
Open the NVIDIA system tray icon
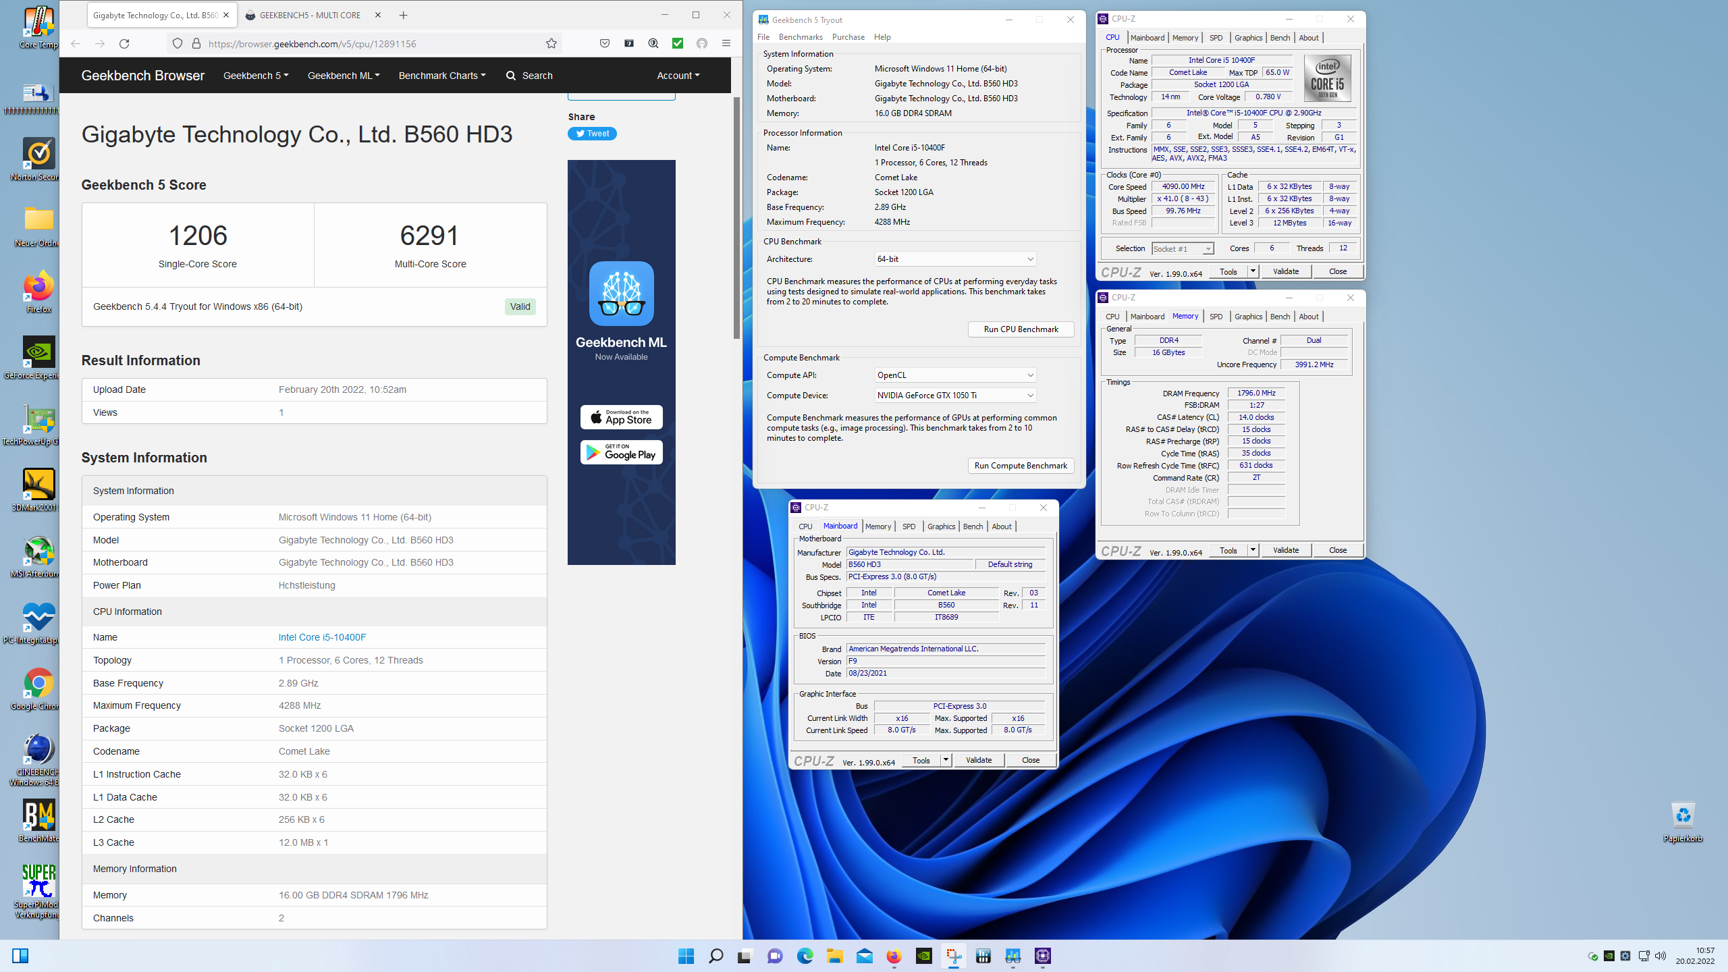1609,956
